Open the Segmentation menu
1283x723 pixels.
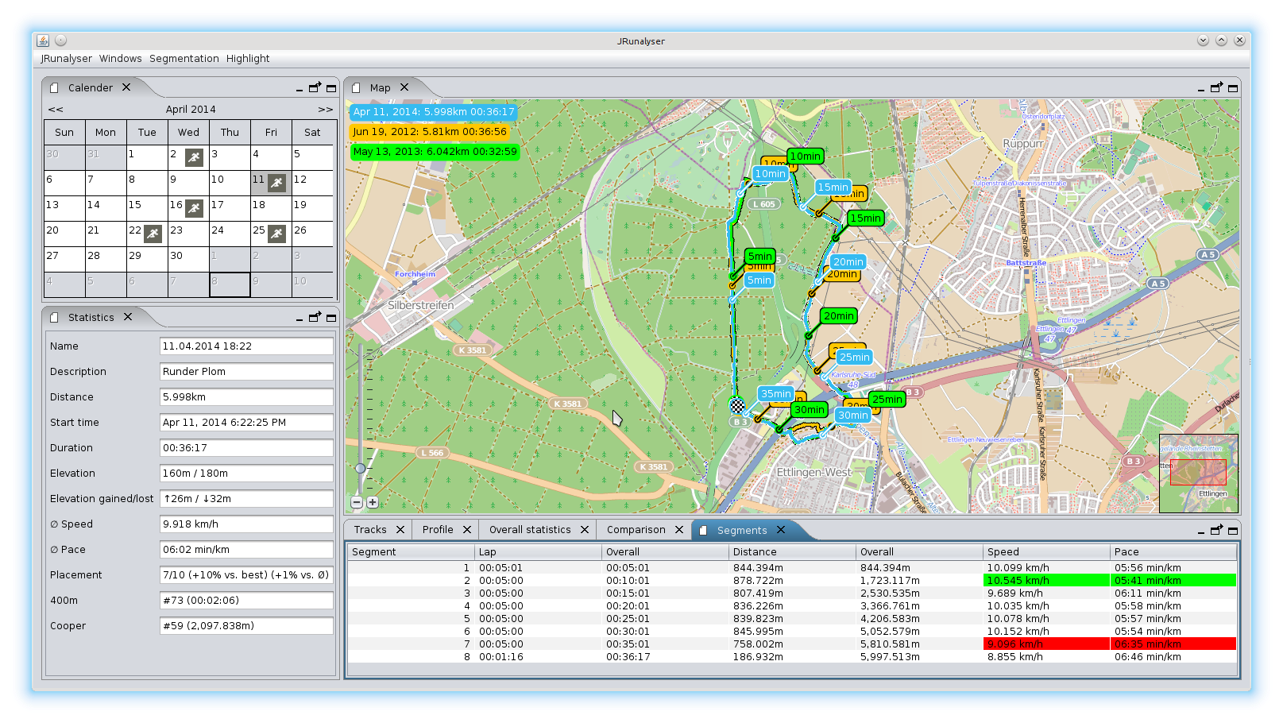(184, 58)
